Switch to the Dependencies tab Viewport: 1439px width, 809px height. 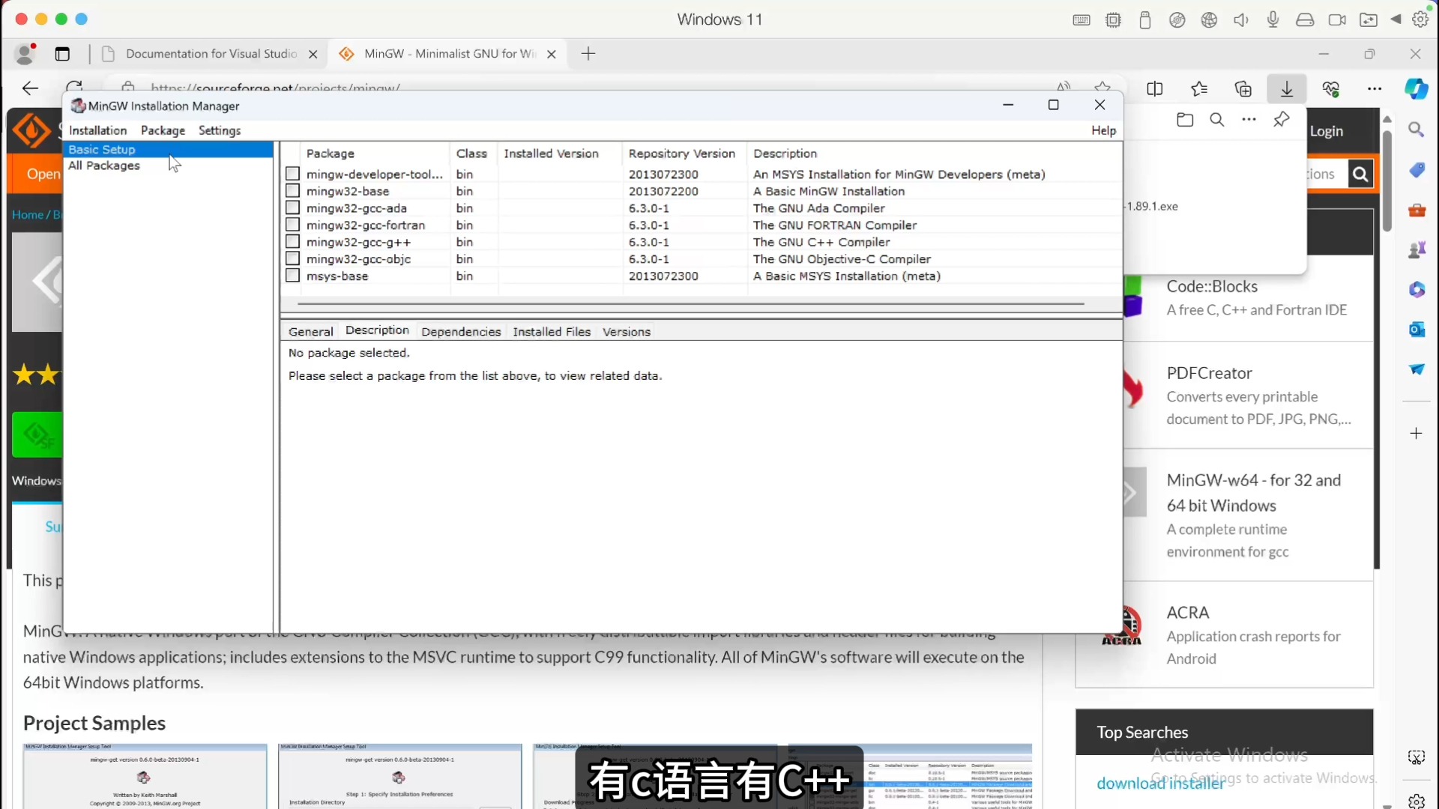pos(461,332)
